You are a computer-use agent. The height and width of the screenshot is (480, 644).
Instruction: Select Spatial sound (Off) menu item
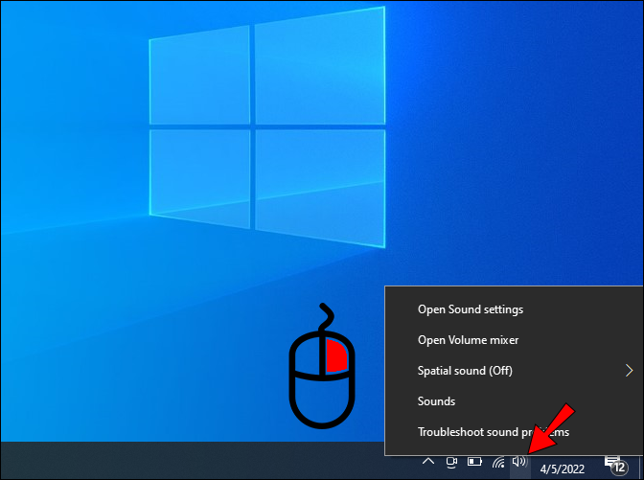point(514,371)
